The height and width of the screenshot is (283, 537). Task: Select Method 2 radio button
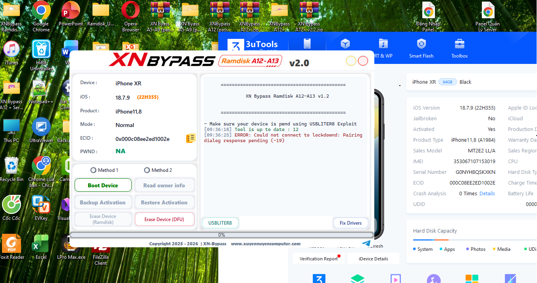tap(158, 170)
